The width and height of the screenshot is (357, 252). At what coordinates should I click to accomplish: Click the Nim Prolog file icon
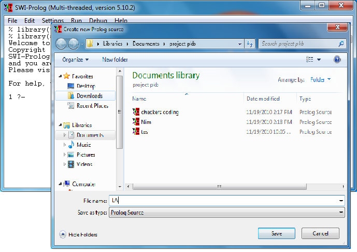[136, 121]
